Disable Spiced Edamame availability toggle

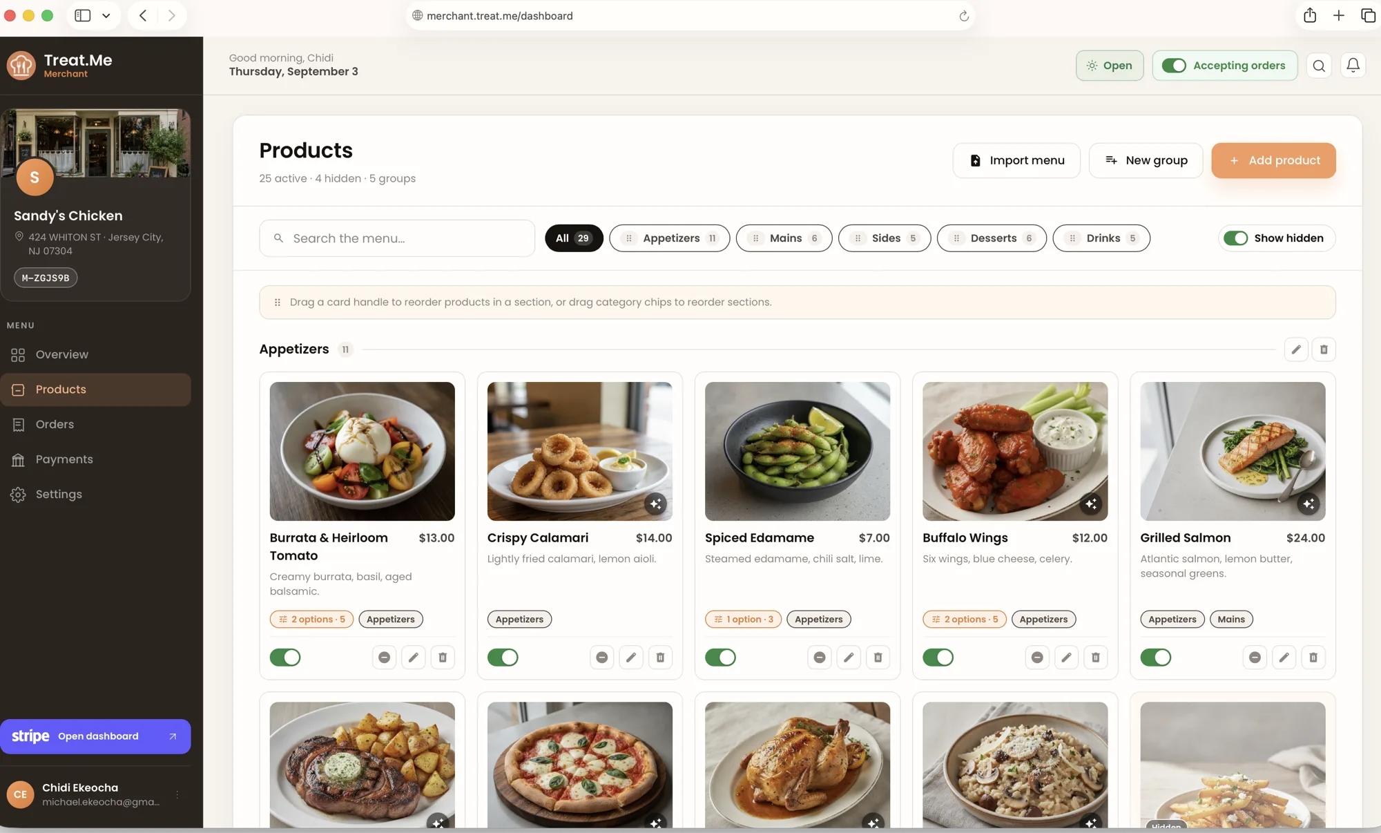pos(720,658)
